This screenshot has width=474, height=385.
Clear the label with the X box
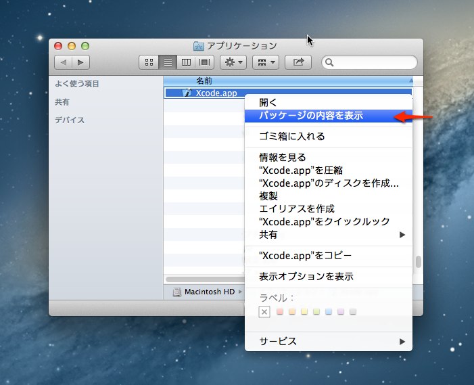(x=264, y=312)
